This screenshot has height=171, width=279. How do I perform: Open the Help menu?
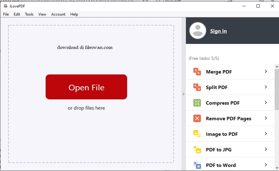point(74,14)
